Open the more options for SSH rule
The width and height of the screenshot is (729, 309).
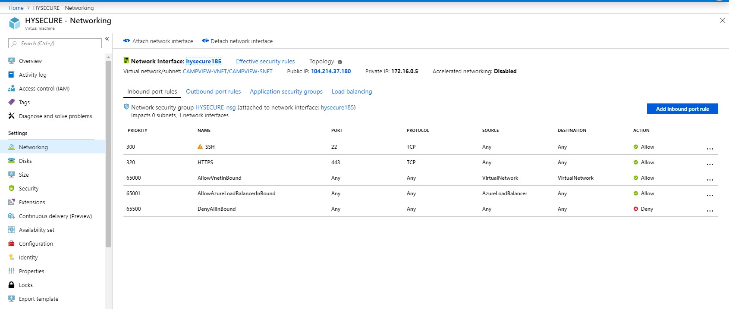pyautogui.click(x=710, y=148)
